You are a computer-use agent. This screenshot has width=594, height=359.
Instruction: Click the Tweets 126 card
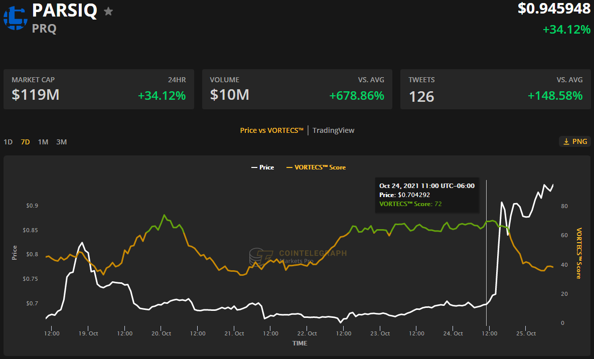[495, 89]
